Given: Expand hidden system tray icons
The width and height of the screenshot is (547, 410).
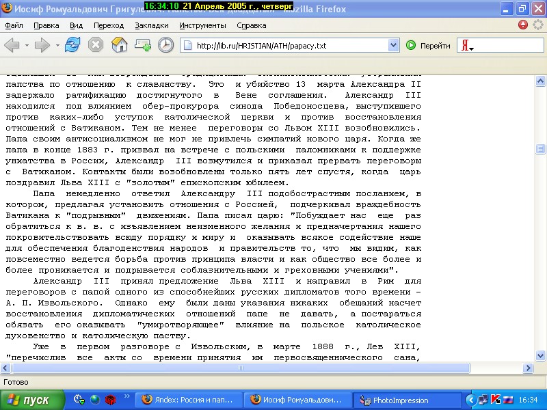Looking at the screenshot, I should (470, 400).
